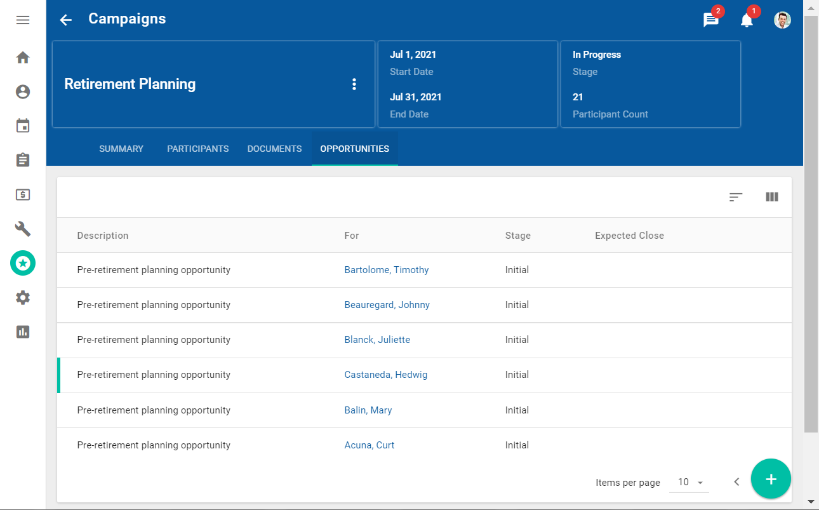Open the chat messages icon

(x=711, y=20)
